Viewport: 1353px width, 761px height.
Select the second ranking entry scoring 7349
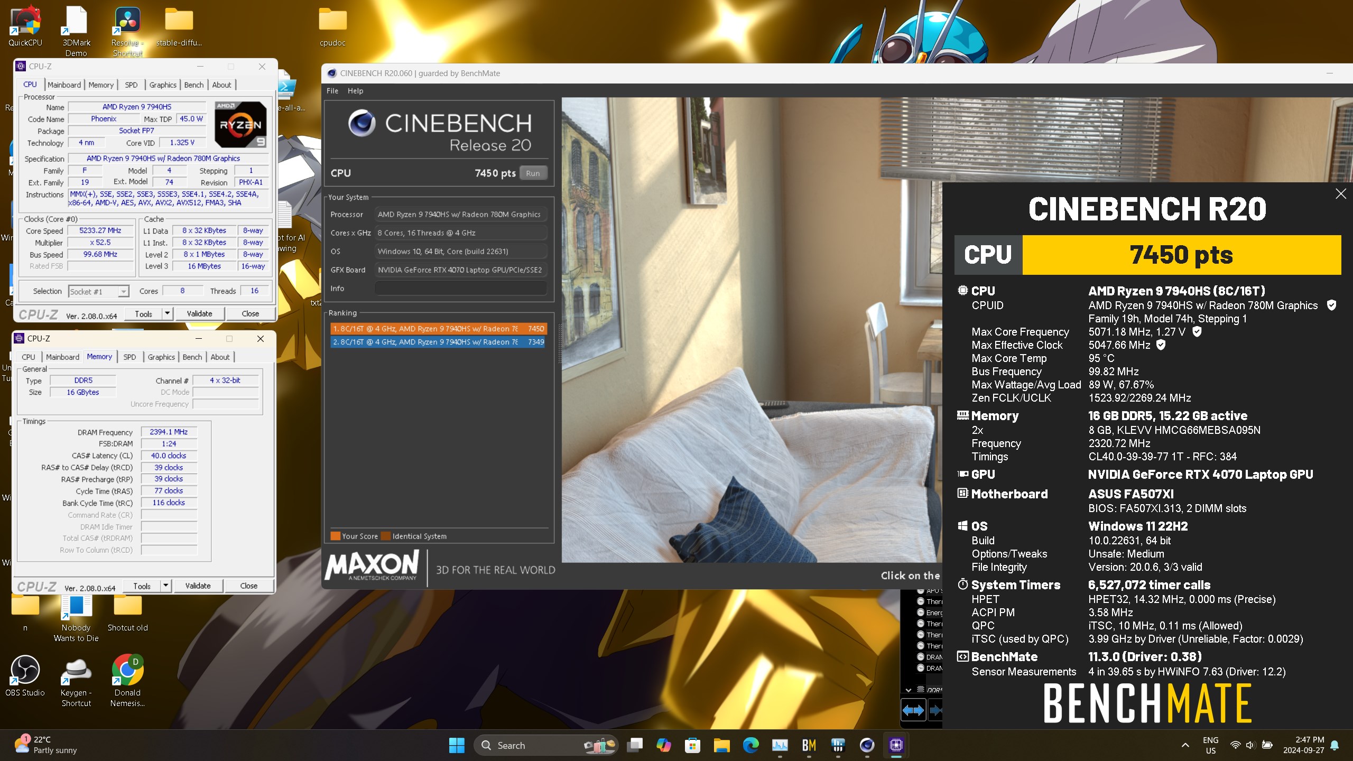point(438,342)
